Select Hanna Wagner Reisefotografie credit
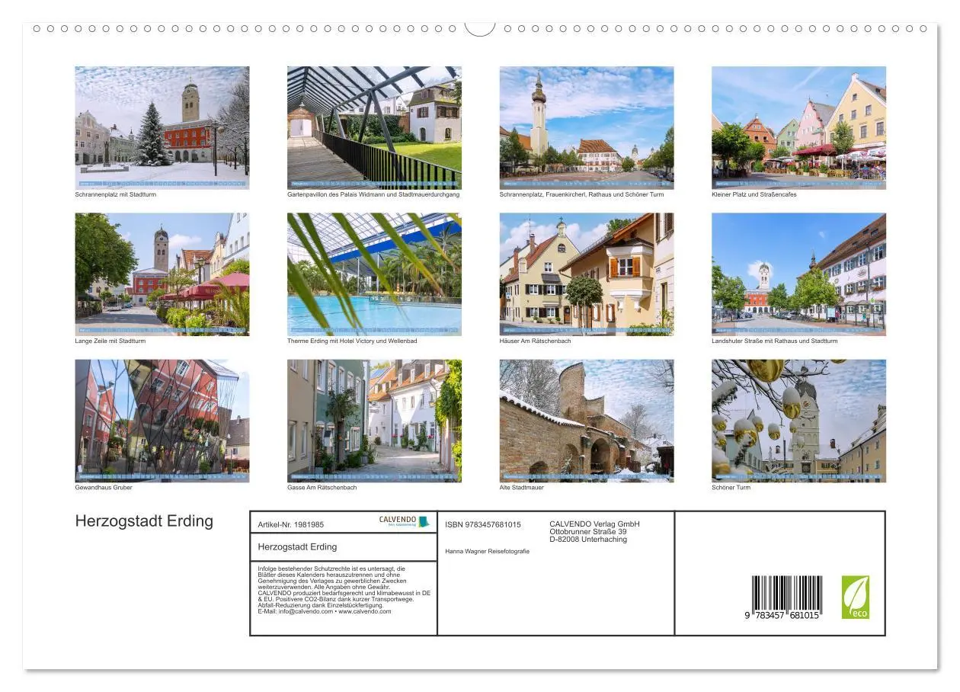Image resolution: width=960 pixels, height=692 pixels. [487, 551]
